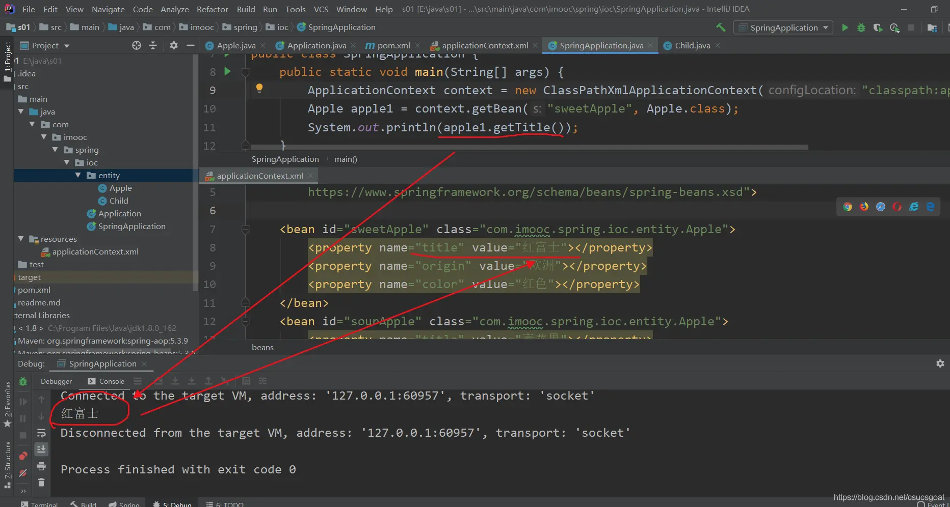Screen dimensions: 950x507
Task: Toggle scroll to end in console
Action: 41,449
